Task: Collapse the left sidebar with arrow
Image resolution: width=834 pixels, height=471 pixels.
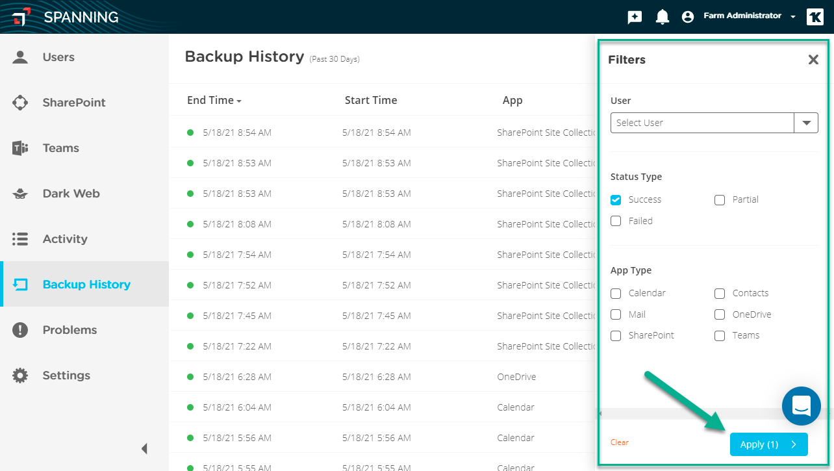Action: [144, 448]
